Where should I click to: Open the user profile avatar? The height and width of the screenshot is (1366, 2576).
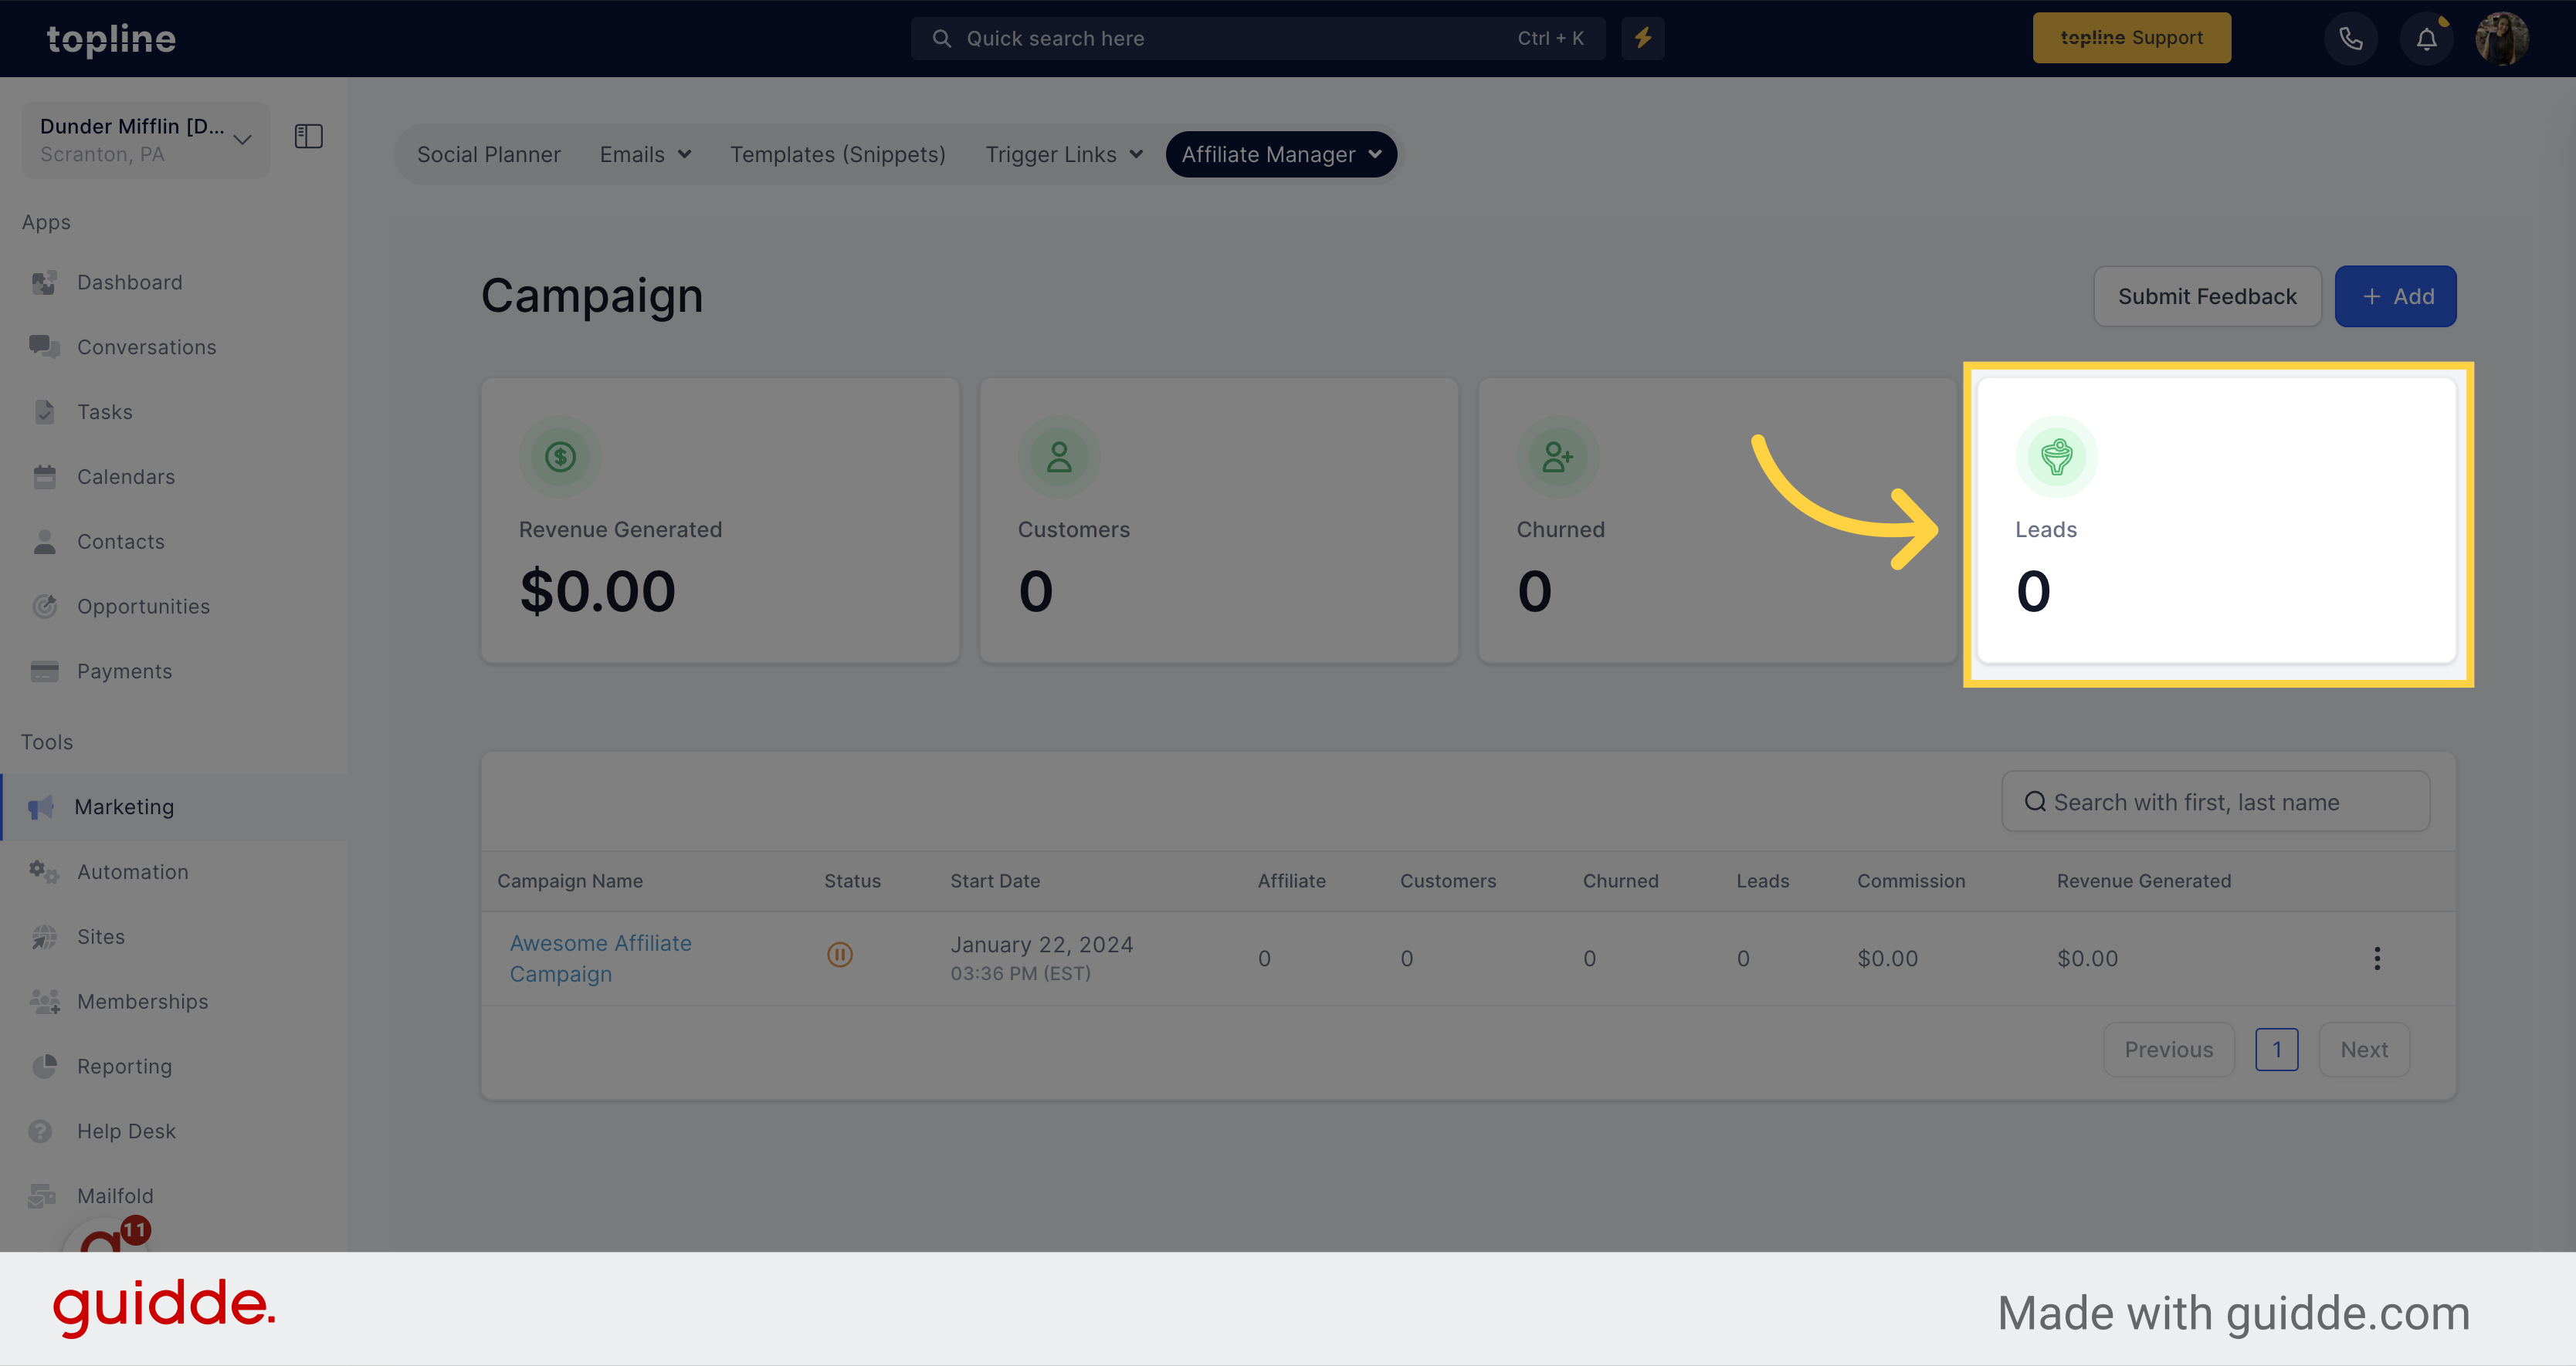2502,39
